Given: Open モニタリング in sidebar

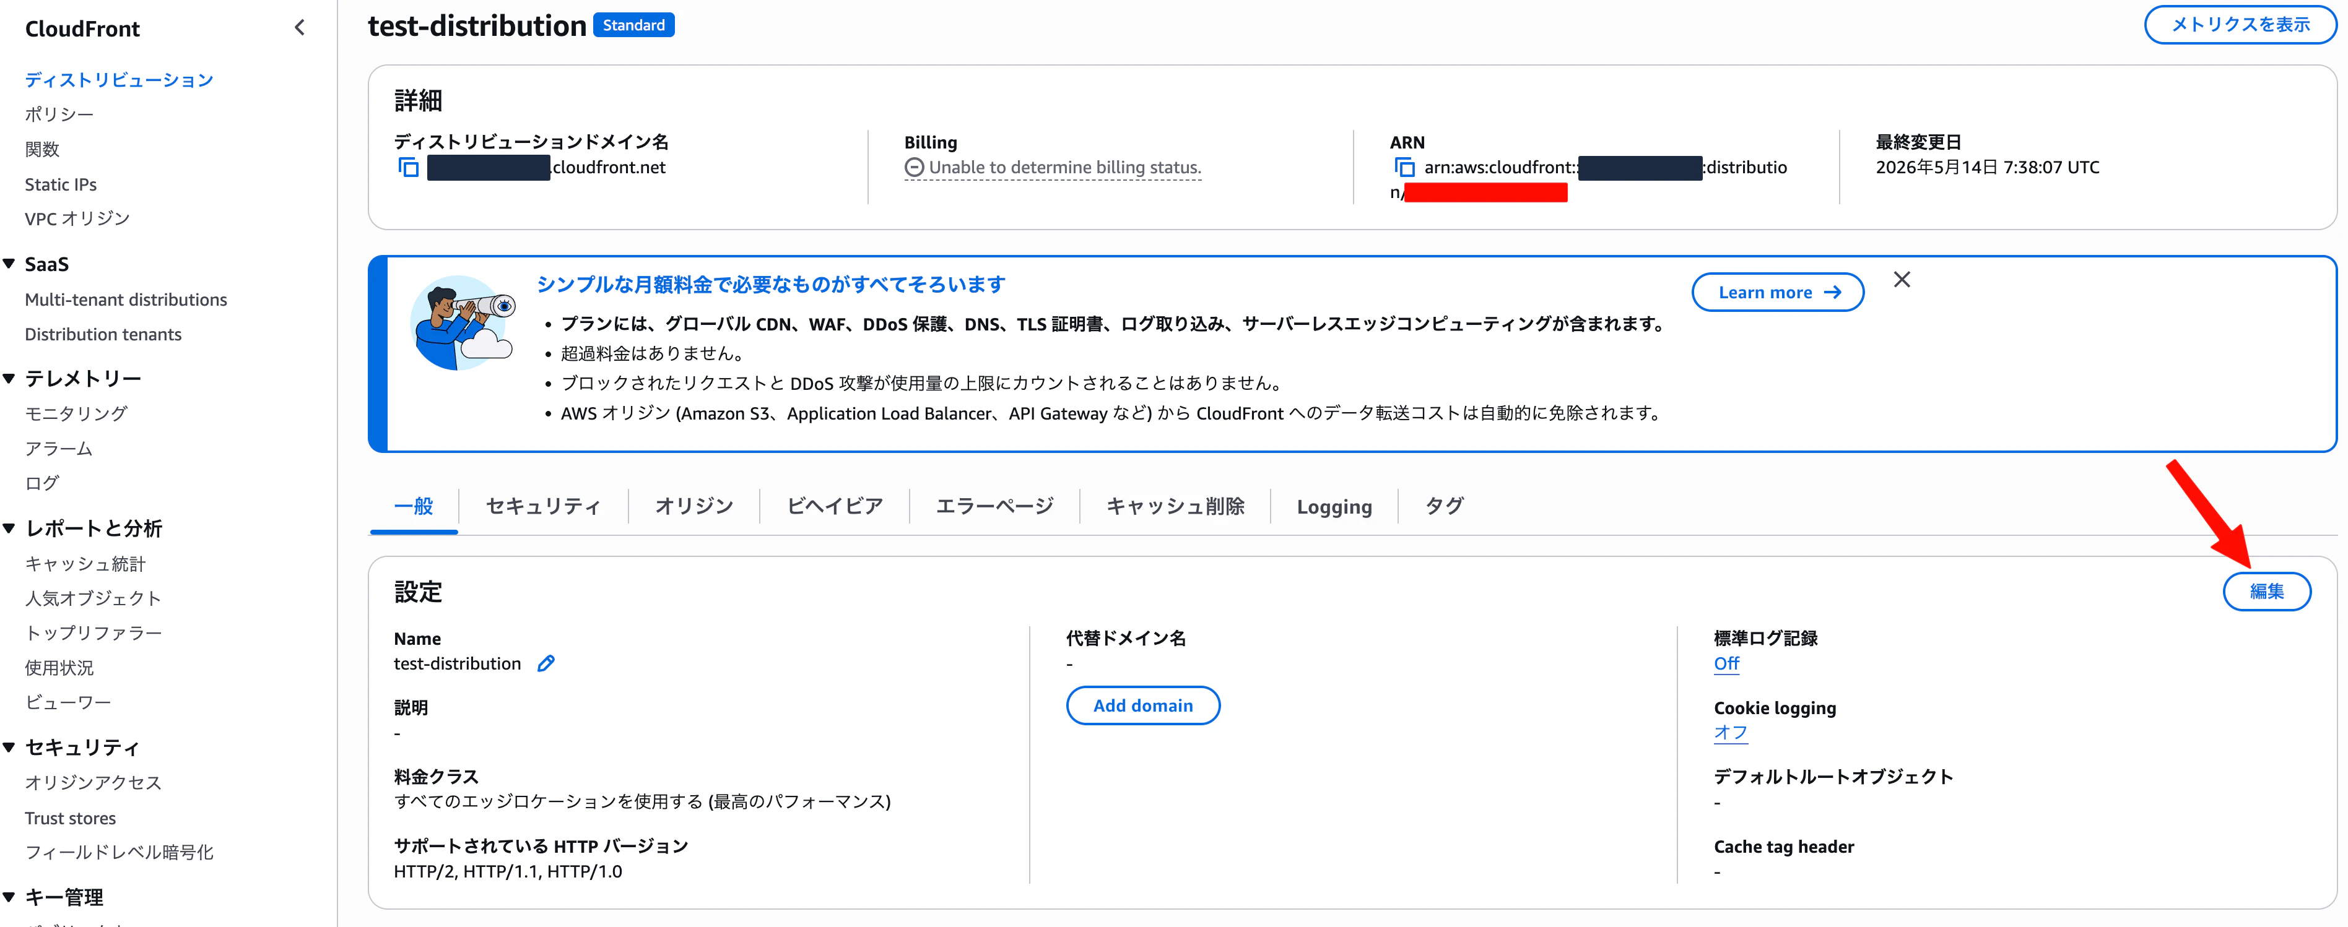Looking at the screenshot, I should point(77,415).
